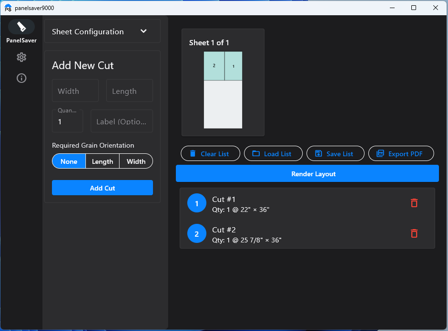Click the Add Cut button

(102, 188)
